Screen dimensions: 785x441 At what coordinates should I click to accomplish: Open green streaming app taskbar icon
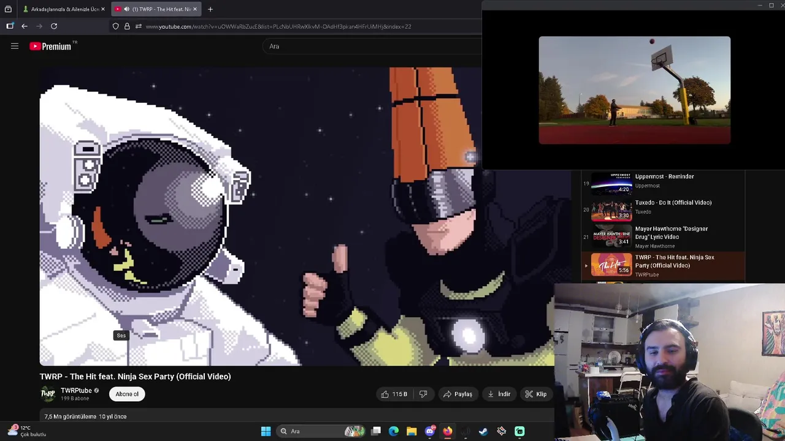pyautogui.click(x=519, y=431)
